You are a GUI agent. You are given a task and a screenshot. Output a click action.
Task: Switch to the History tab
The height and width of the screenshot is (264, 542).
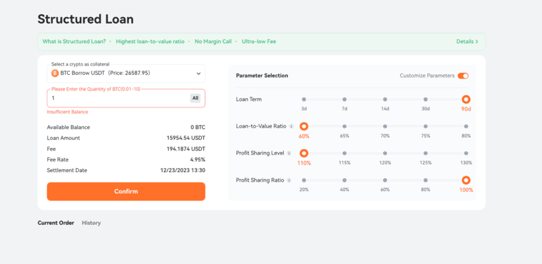[91, 223]
